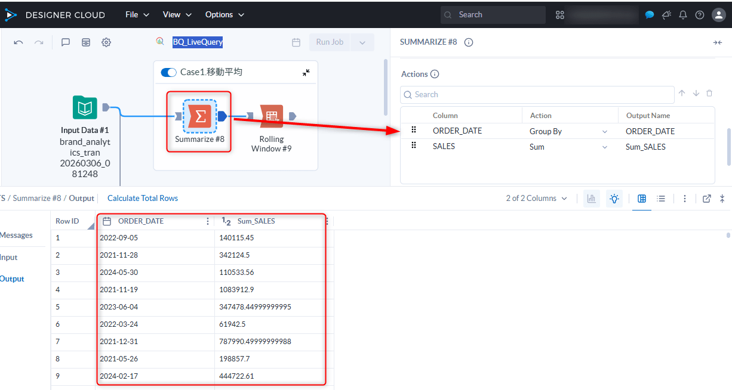Open the File menu

(137, 14)
